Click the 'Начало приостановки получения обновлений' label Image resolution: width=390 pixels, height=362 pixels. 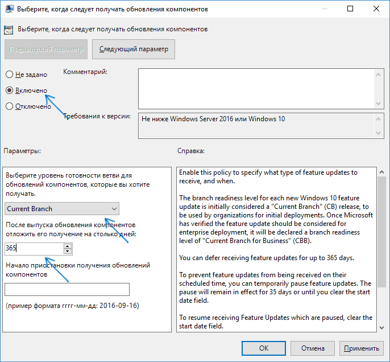(78, 270)
